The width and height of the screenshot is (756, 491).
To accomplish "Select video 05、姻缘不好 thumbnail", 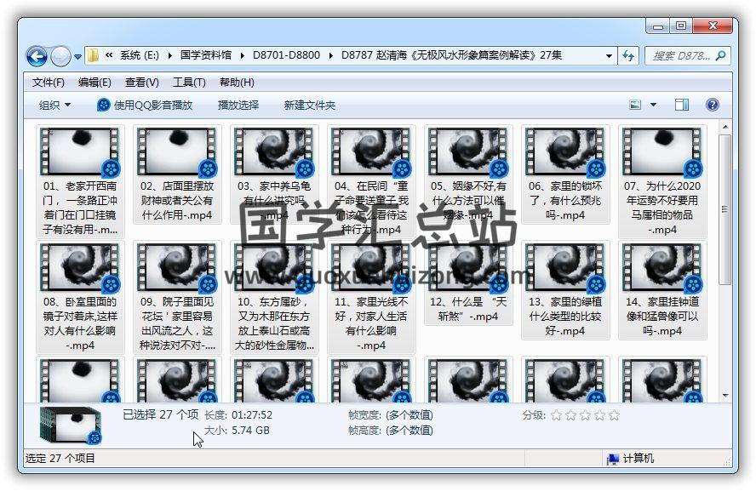I will 468,151.
